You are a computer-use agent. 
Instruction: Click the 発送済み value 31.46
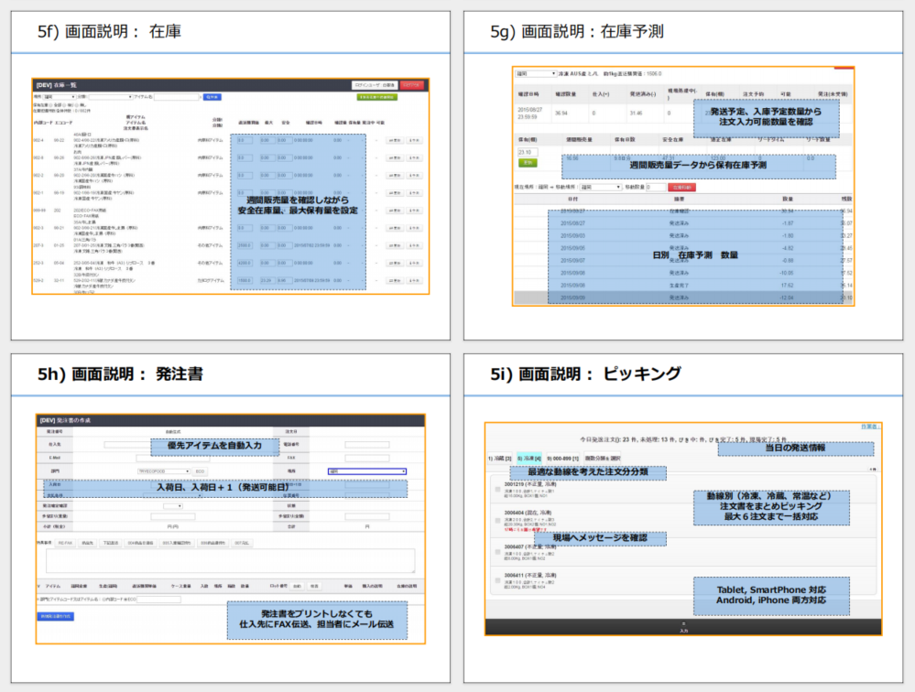(636, 114)
